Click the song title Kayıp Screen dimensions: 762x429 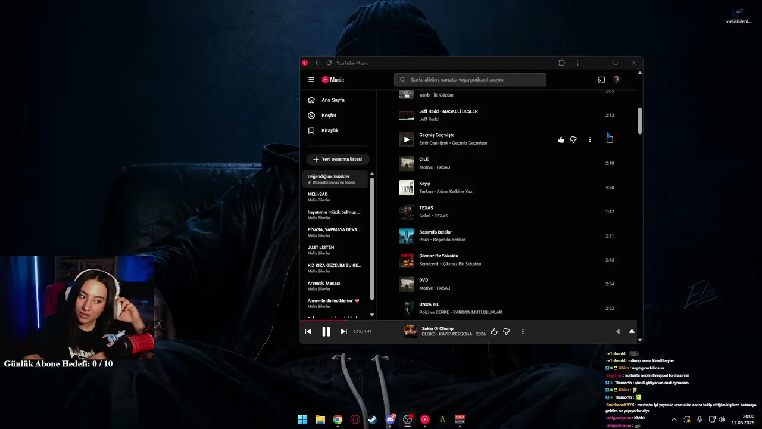pyautogui.click(x=425, y=184)
